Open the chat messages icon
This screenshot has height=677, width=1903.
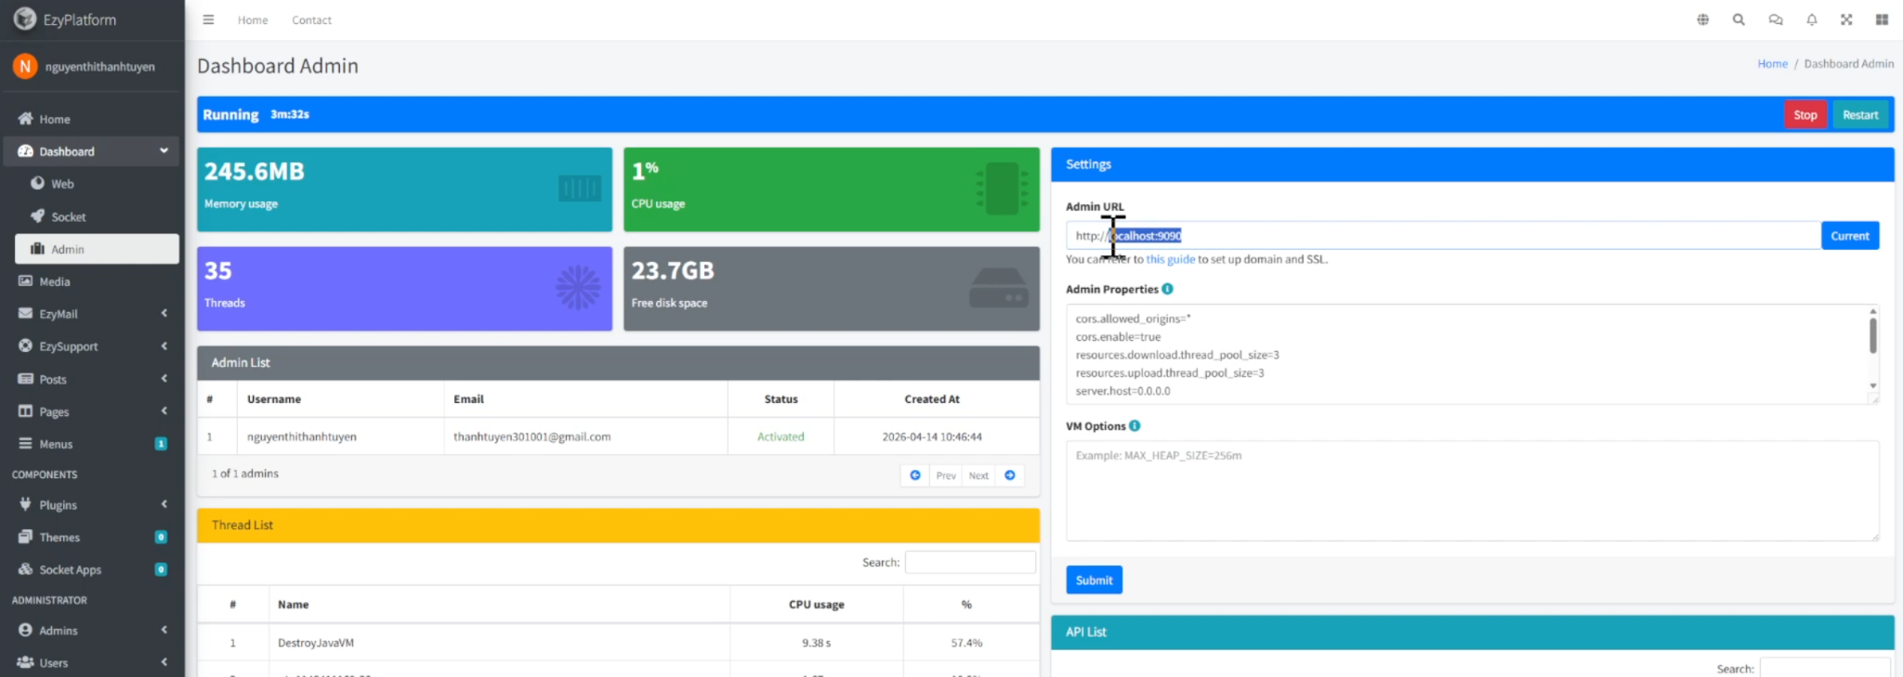(x=1775, y=20)
